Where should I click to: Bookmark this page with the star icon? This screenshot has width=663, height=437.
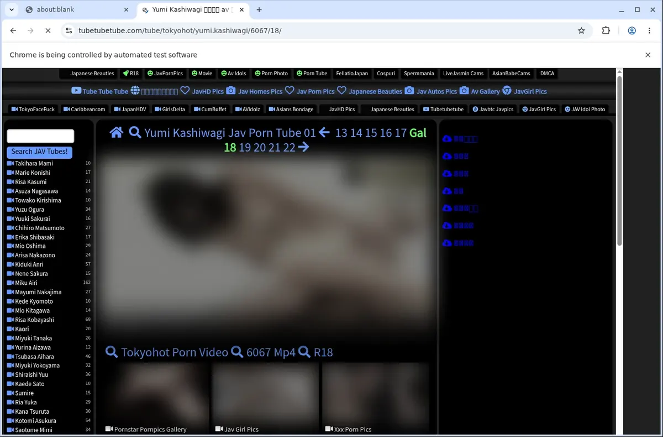(x=581, y=31)
